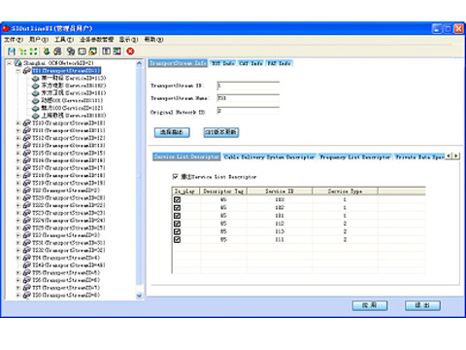
Task: Open the 帮助 menu
Action: pos(153,40)
